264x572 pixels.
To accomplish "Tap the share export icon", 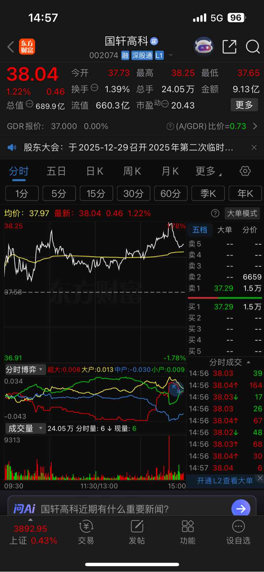I will click(229, 46).
